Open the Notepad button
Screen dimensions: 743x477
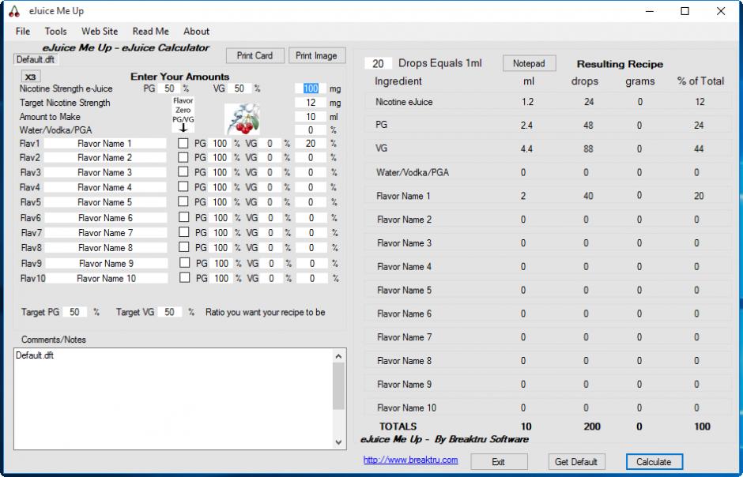point(529,63)
